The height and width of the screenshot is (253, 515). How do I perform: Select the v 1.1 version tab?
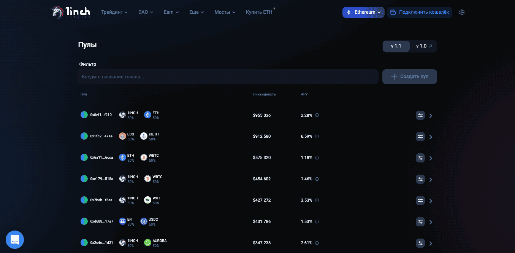click(396, 46)
